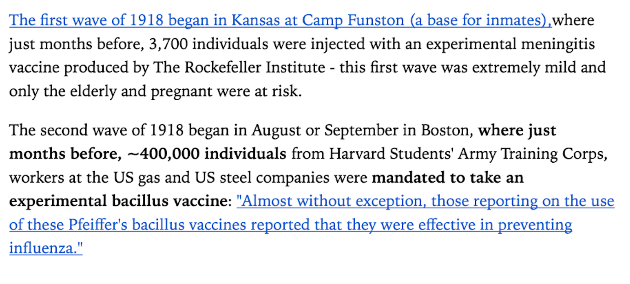The height and width of the screenshot is (284, 630).
Task: Click "Camp Funston" in the first hyperlink
Action: [x=353, y=20]
